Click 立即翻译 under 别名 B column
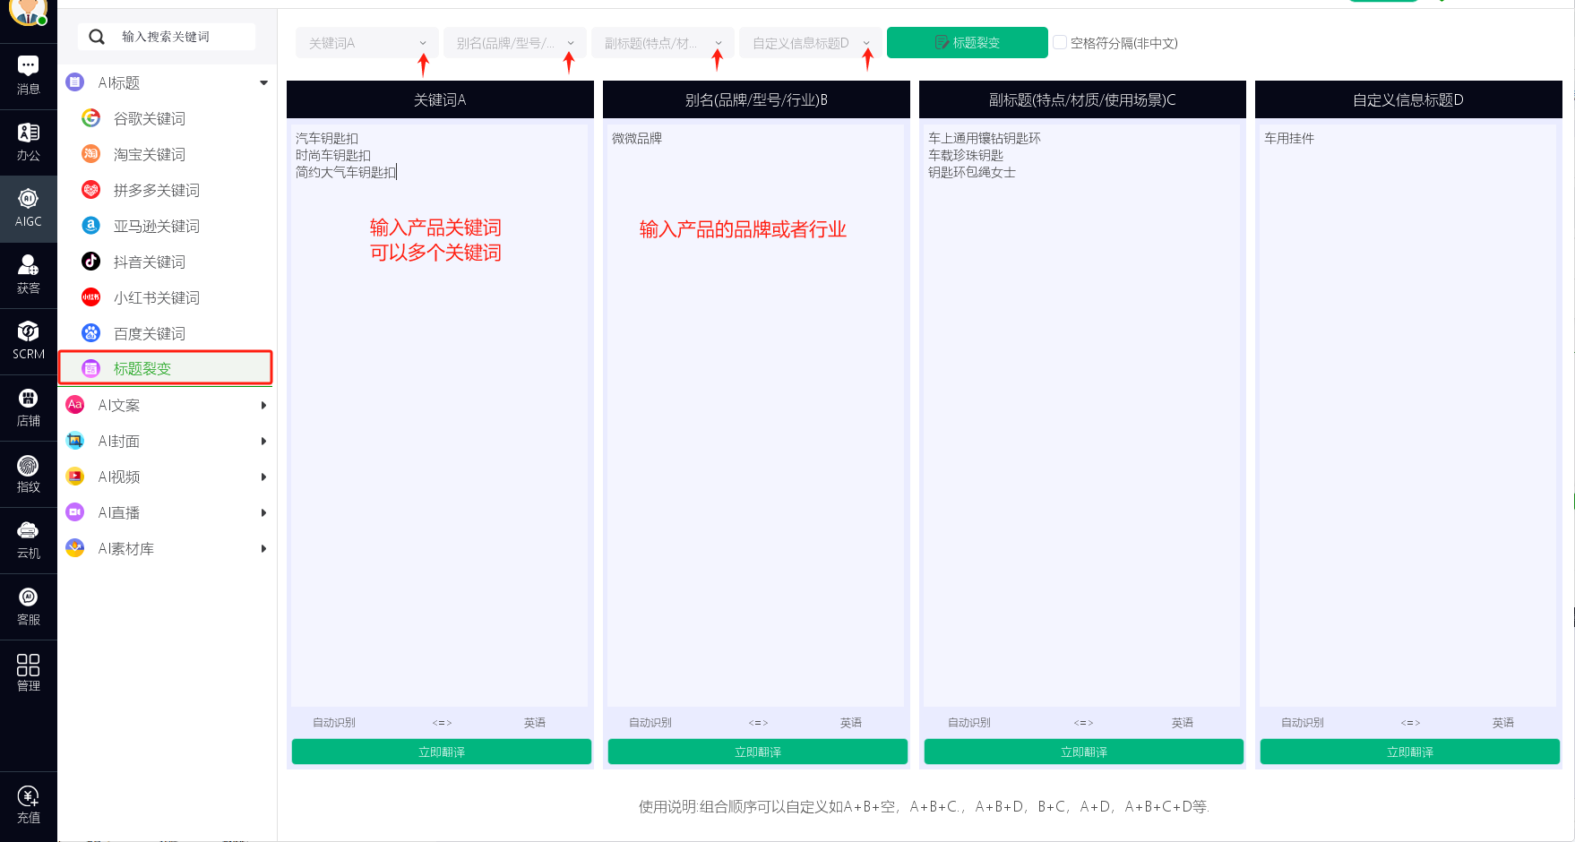 pyautogui.click(x=758, y=752)
